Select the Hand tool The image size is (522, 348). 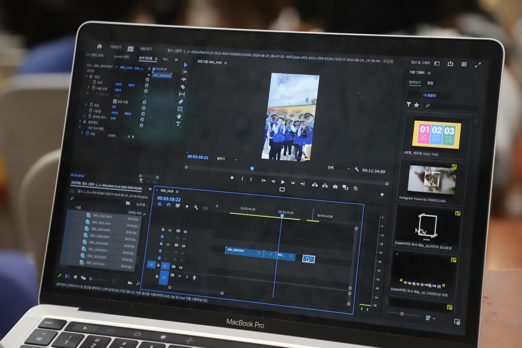(x=179, y=116)
